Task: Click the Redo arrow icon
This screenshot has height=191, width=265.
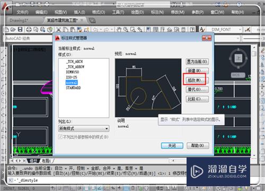Action: (107, 29)
